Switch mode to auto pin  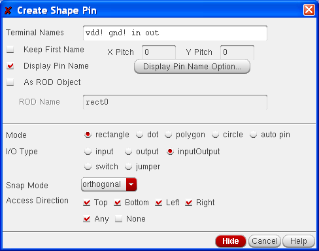tap(253, 135)
